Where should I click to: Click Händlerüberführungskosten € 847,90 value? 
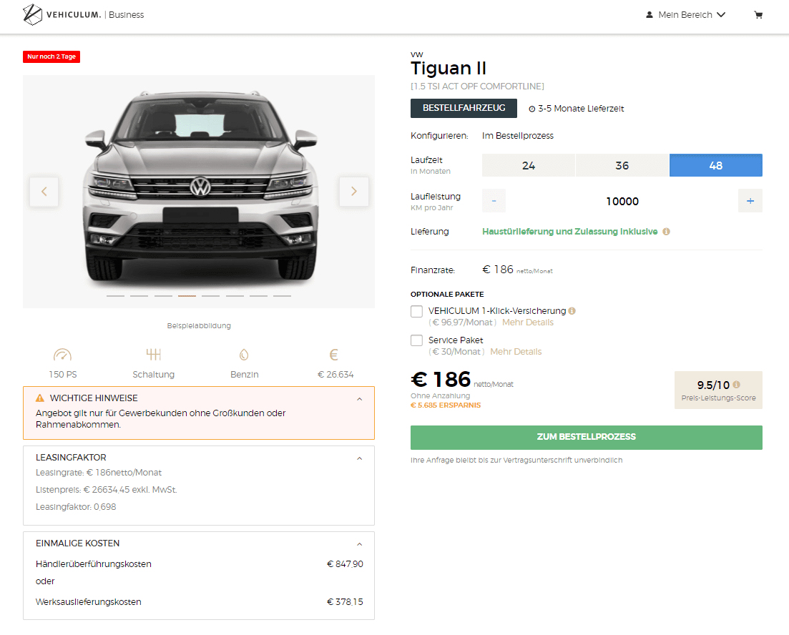click(345, 564)
